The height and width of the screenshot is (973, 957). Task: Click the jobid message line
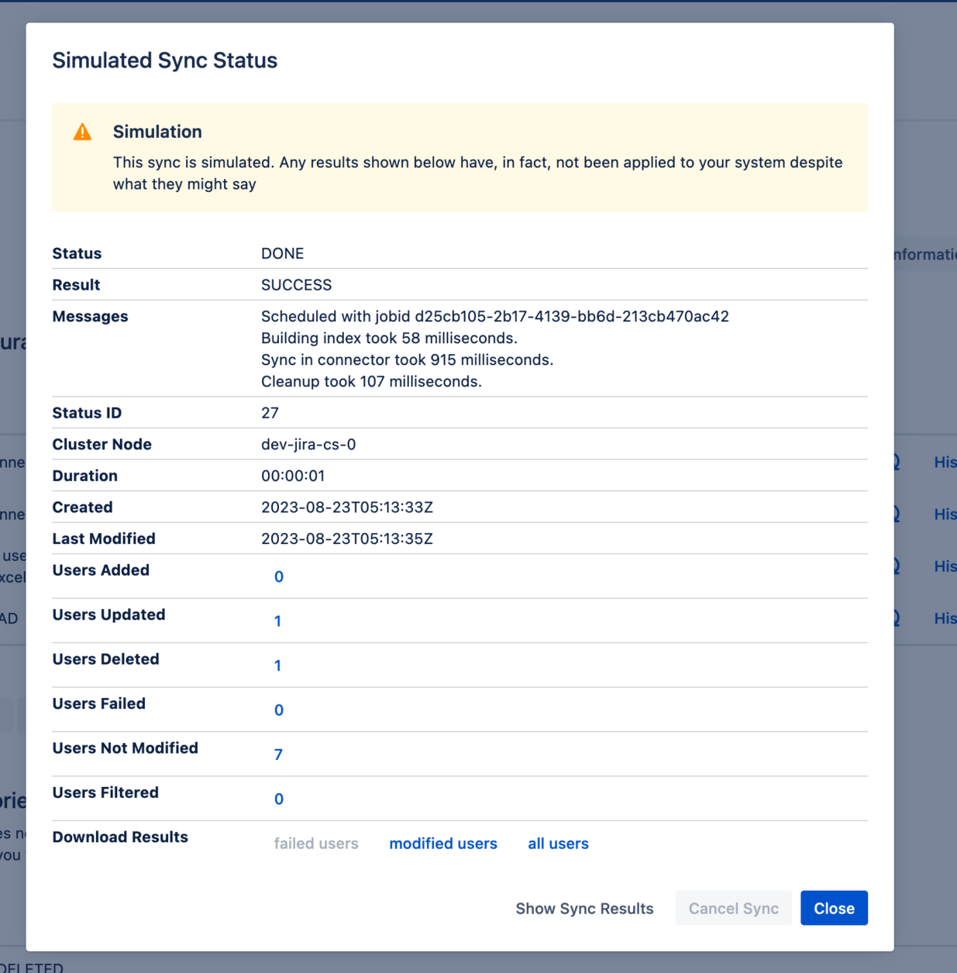(x=495, y=316)
